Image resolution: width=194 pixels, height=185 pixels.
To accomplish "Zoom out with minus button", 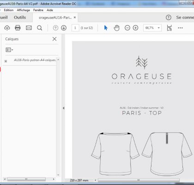I will (127, 28).
